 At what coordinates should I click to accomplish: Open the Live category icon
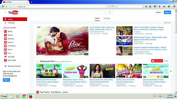(x=5, y=53)
